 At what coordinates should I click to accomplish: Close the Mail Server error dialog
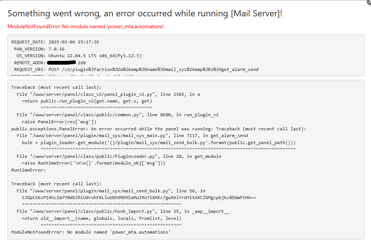[368, 1]
